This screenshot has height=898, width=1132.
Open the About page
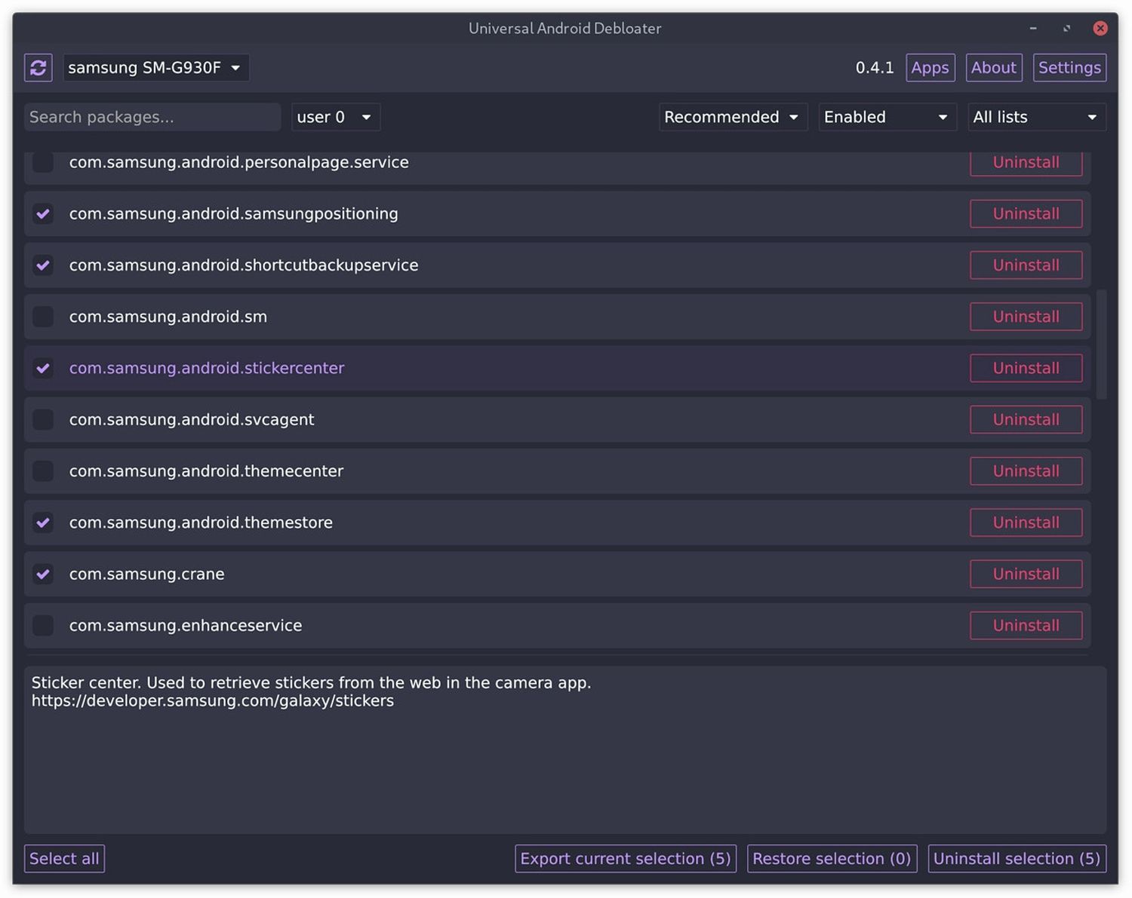[993, 68]
